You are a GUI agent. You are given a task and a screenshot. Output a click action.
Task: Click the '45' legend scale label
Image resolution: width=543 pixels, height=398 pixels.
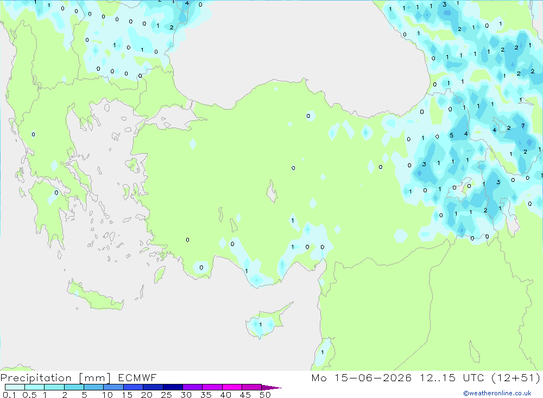[x=245, y=395]
